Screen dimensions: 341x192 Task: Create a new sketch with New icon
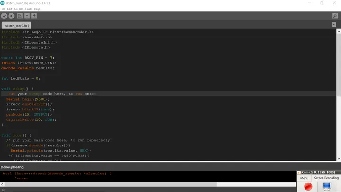coord(20,16)
